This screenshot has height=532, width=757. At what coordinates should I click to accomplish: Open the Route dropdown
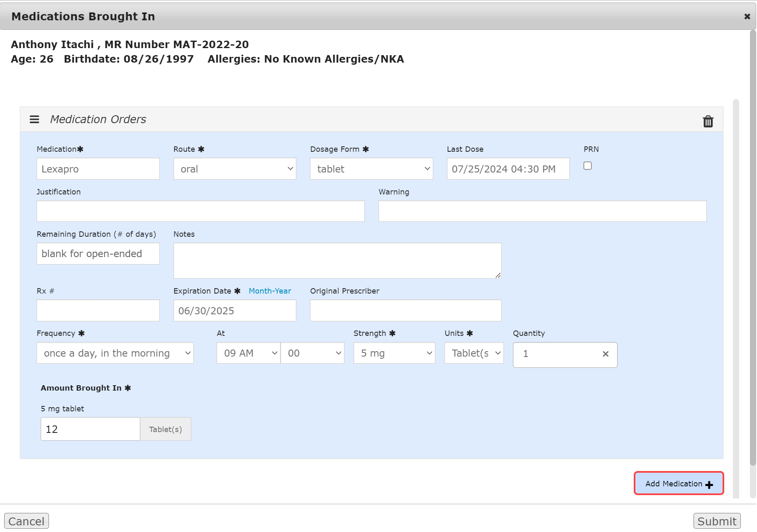coord(234,169)
